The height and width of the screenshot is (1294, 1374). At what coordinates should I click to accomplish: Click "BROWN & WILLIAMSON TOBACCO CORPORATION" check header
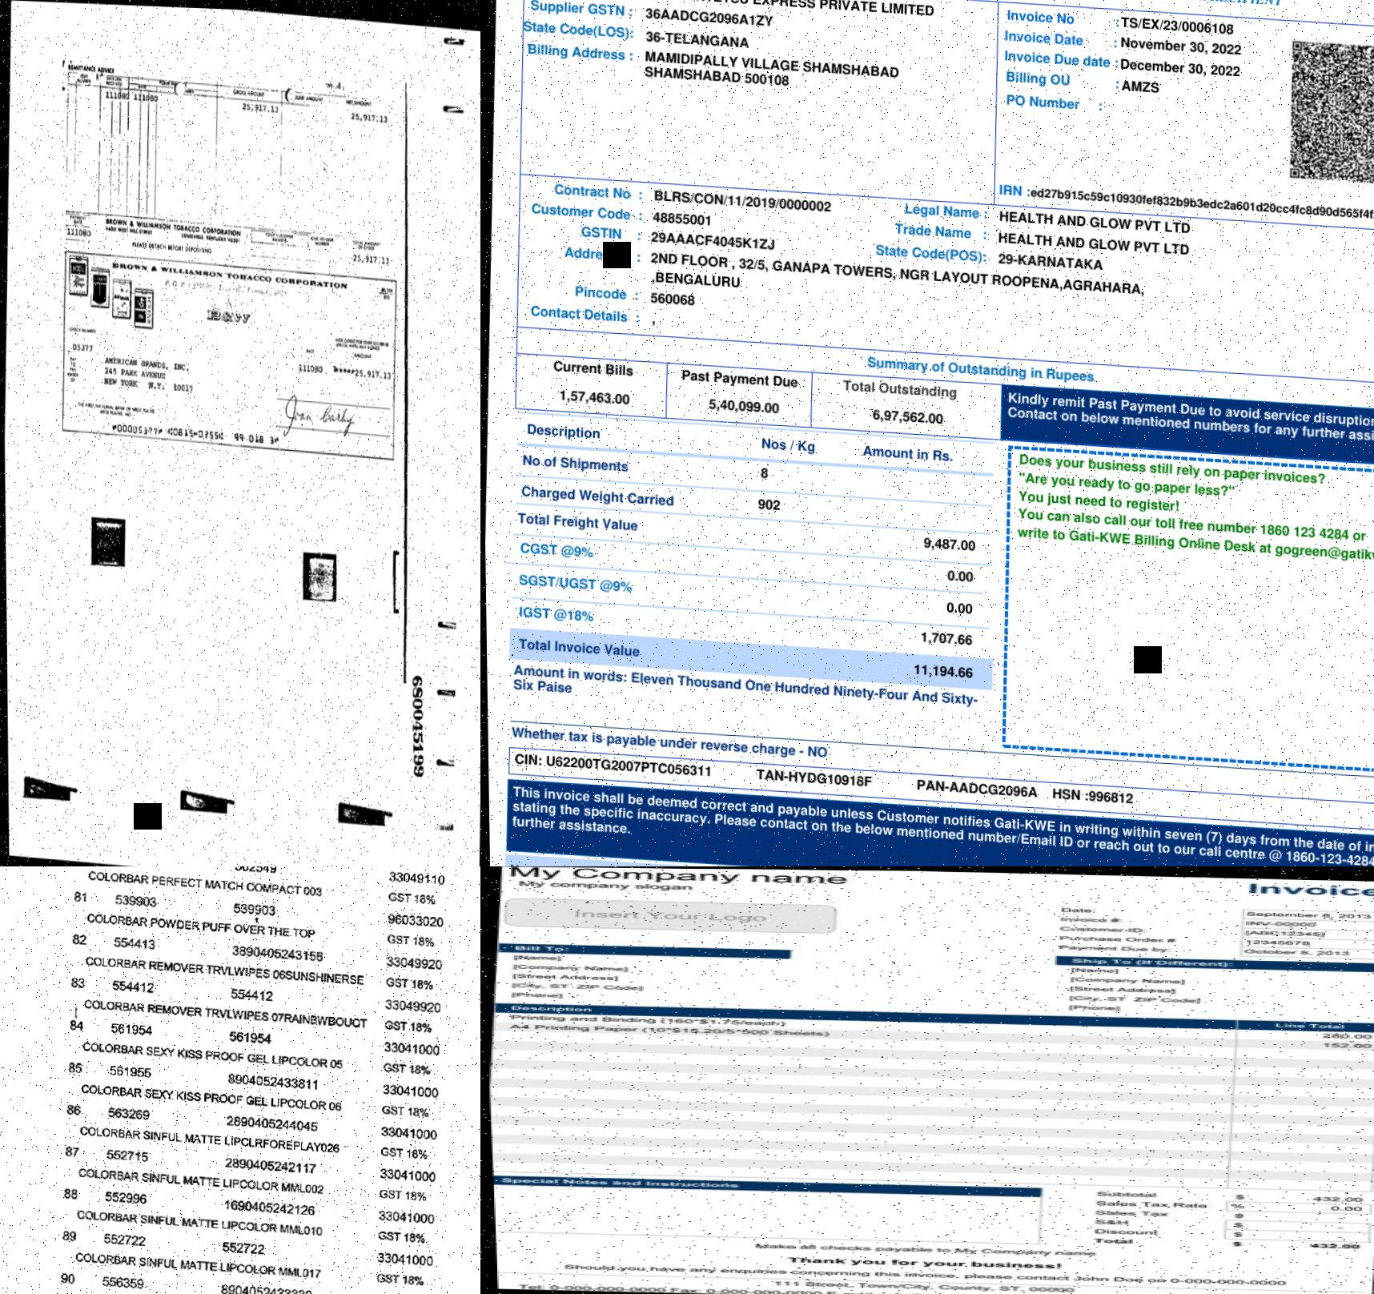point(230,273)
